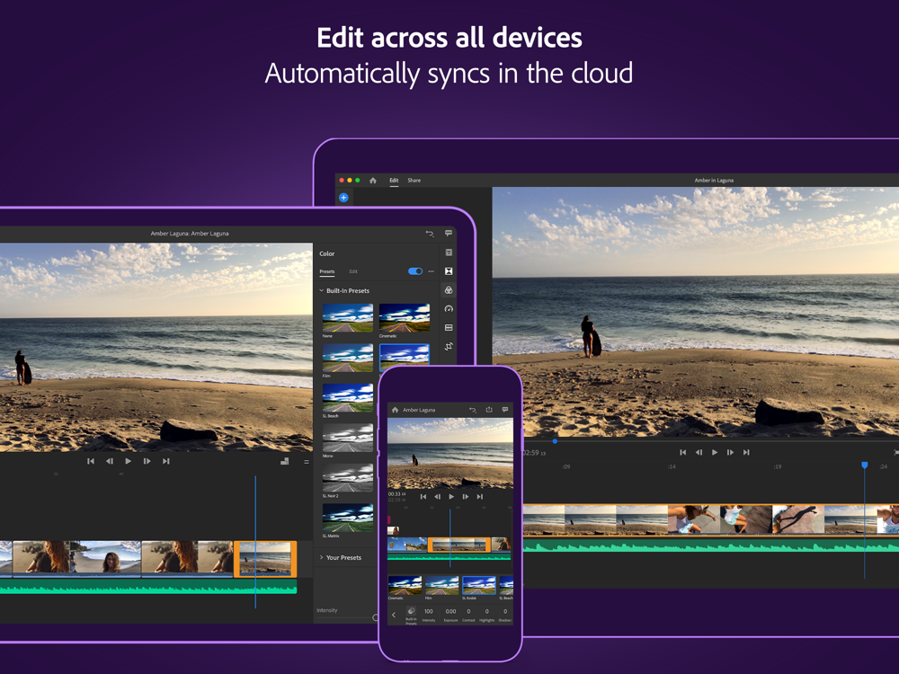The width and height of the screenshot is (899, 674).
Task: Tap the Film preset on phone
Action: [442, 586]
